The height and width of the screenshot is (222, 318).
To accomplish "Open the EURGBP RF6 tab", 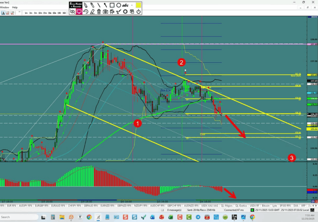I will pyautogui.click(x=41, y=205).
